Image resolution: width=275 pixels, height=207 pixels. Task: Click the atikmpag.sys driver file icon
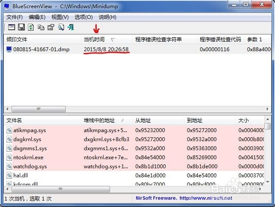point(9,130)
